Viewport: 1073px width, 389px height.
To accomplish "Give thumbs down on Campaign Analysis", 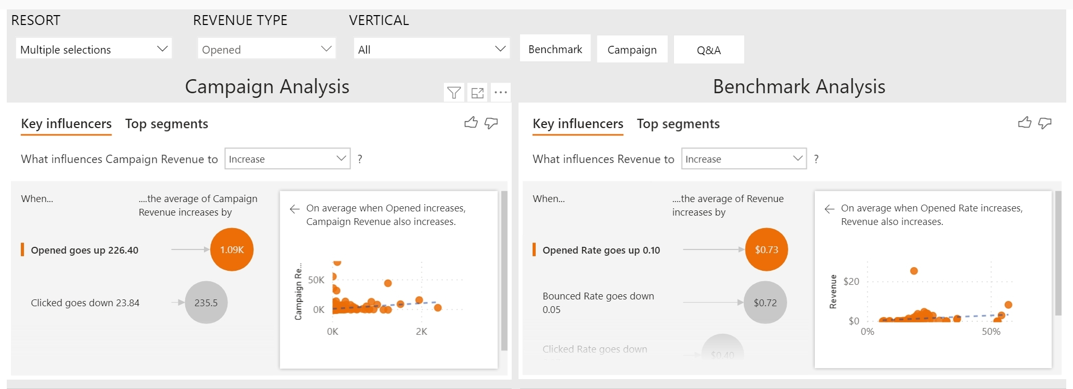I will pyautogui.click(x=491, y=123).
